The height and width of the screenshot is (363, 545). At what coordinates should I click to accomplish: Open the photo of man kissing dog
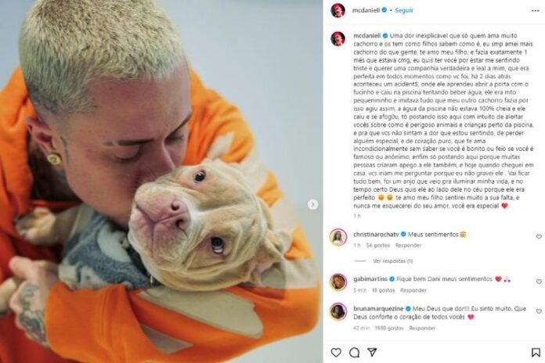[x=161, y=181]
